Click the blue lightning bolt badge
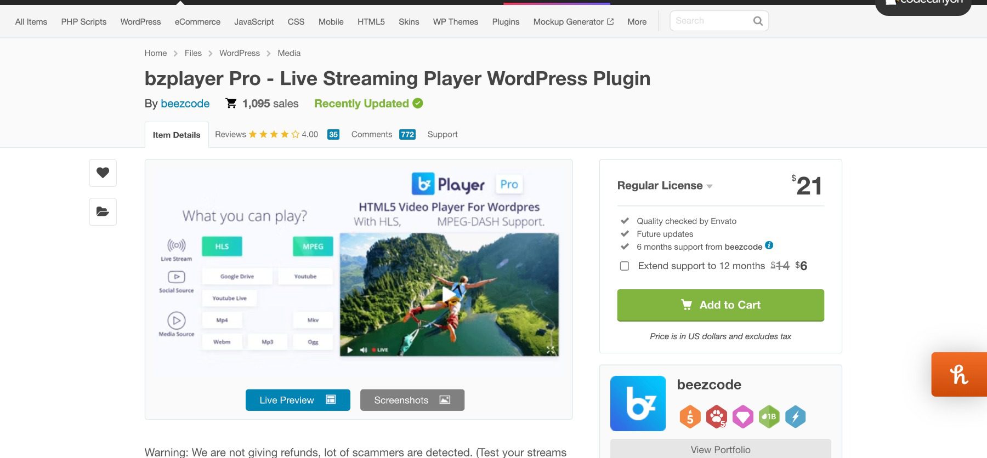 click(796, 417)
